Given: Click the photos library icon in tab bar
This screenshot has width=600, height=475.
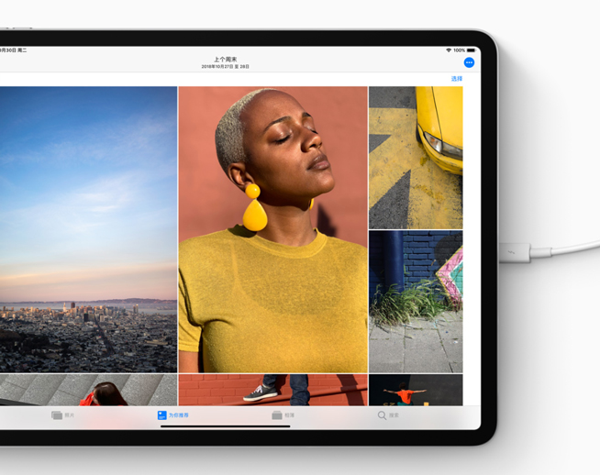Looking at the screenshot, I should coord(57,415).
